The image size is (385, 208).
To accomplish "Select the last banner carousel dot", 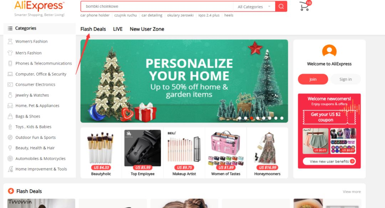I will [x=282, y=118].
